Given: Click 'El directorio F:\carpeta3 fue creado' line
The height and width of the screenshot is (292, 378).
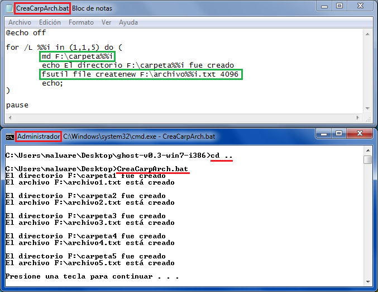Looking at the screenshot, I should (x=85, y=216).
